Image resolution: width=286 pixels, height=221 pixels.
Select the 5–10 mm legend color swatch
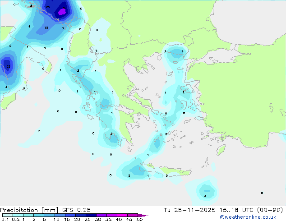tap(49, 215)
